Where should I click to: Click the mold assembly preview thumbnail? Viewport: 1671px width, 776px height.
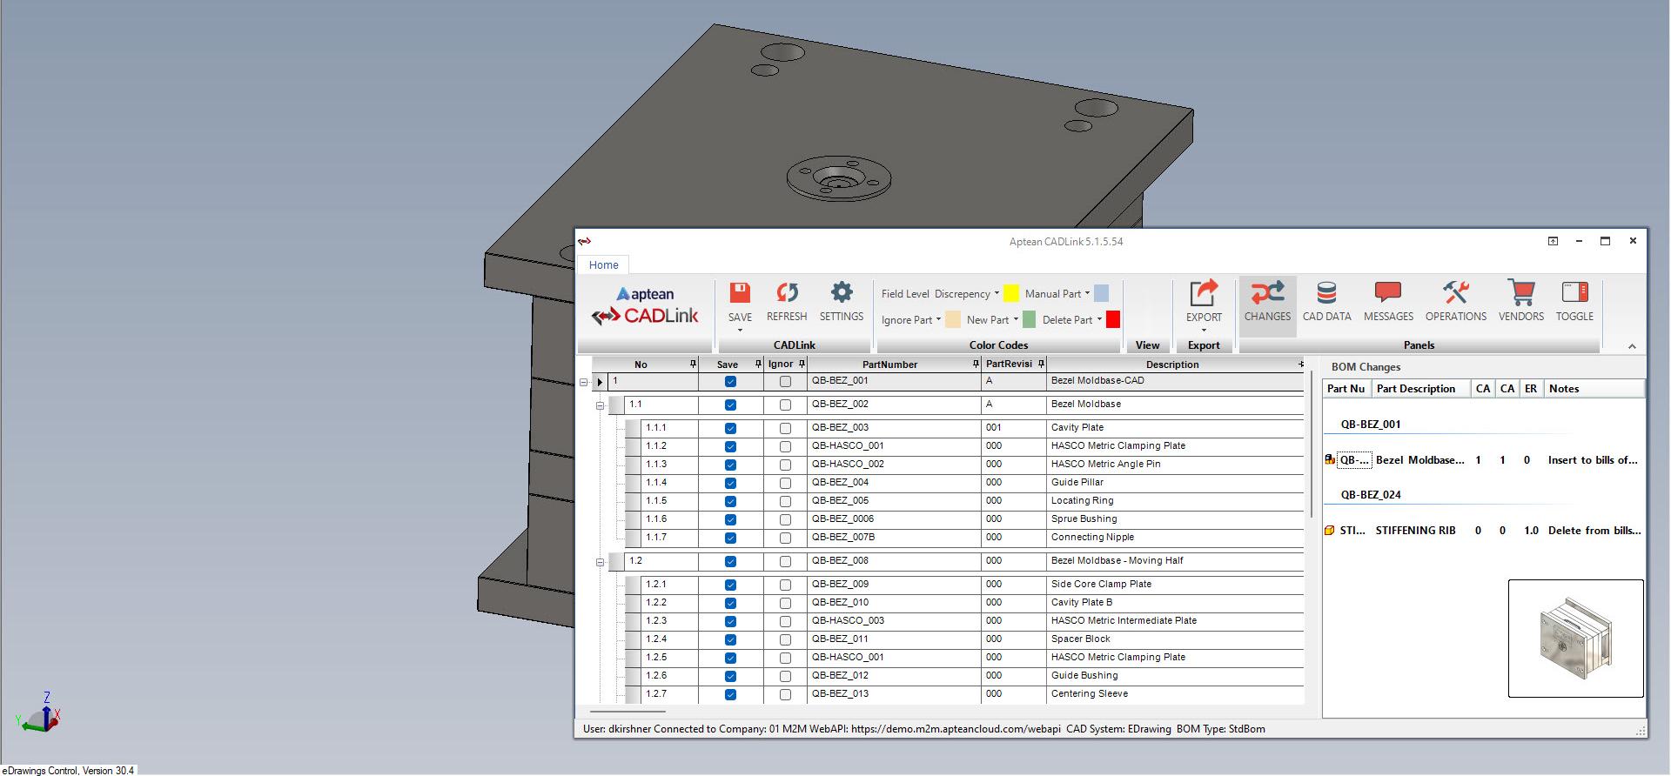pyautogui.click(x=1575, y=638)
